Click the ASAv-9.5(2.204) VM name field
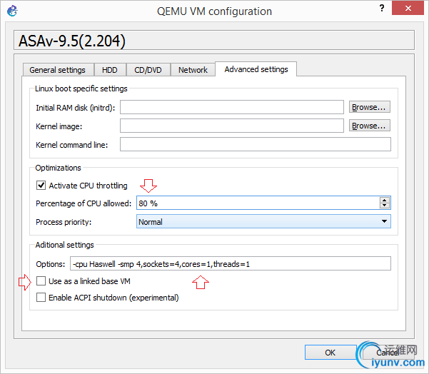The height and width of the screenshot is (374, 429). point(214,40)
